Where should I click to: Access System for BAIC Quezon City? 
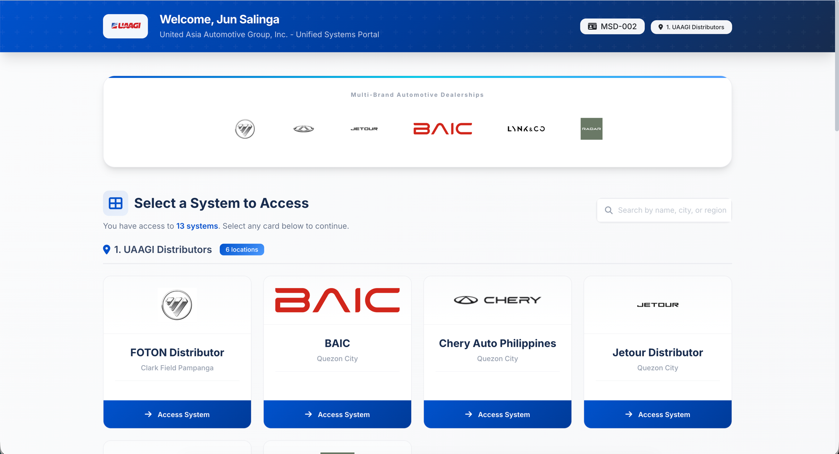tap(337, 414)
